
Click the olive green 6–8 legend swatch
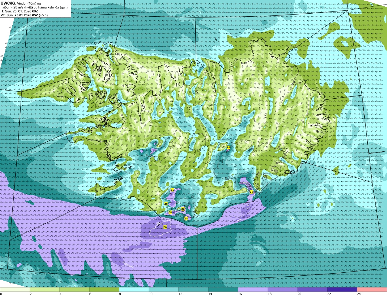[104, 289]
